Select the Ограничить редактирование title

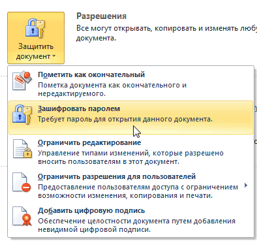89,142
